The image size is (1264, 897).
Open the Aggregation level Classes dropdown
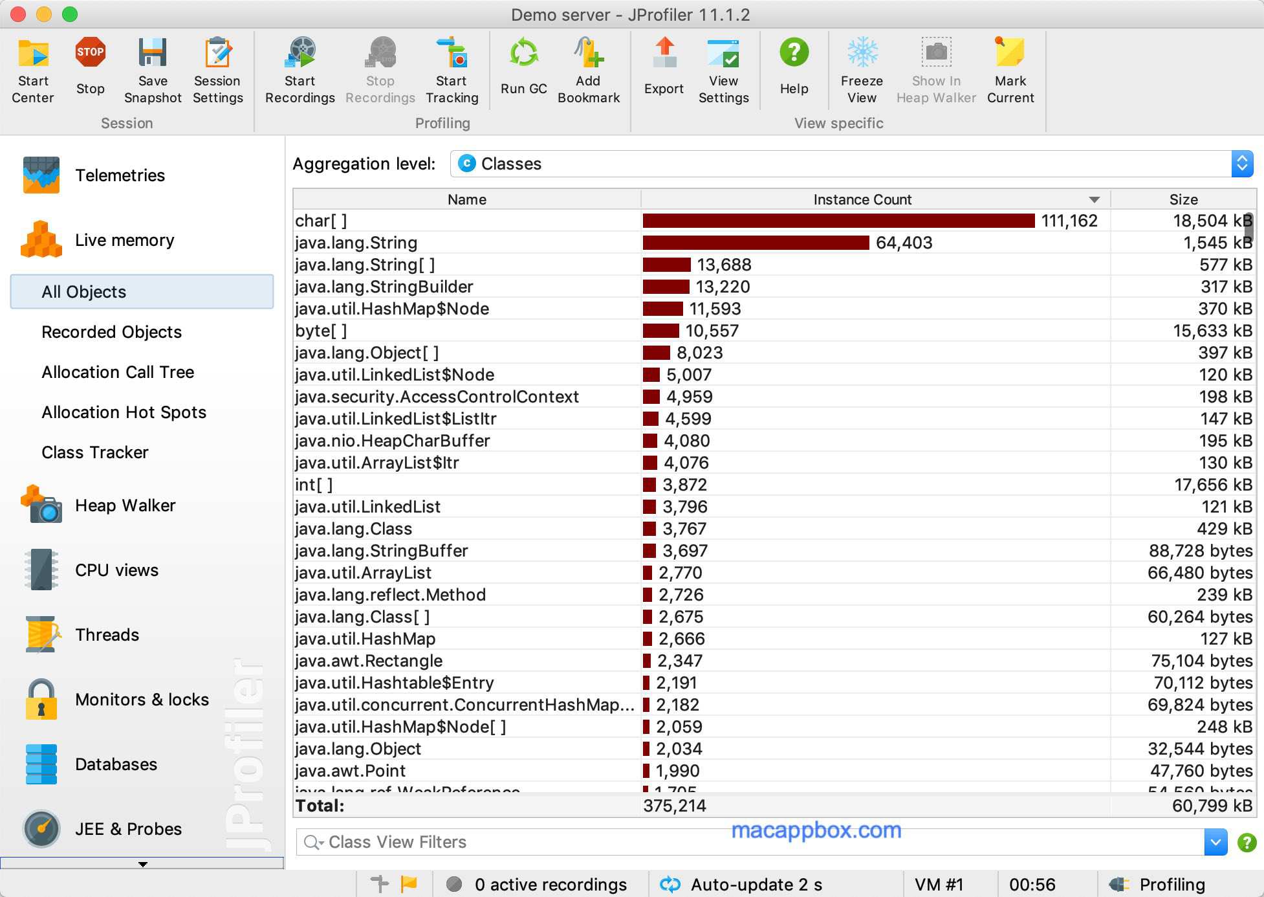pos(851,164)
